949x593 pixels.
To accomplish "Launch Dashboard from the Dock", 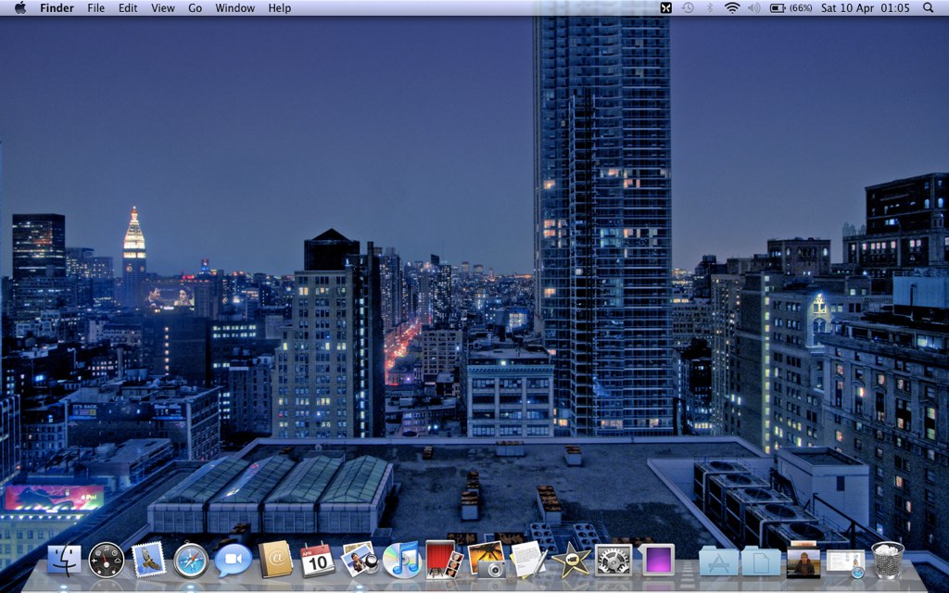I will tap(107, 560).
